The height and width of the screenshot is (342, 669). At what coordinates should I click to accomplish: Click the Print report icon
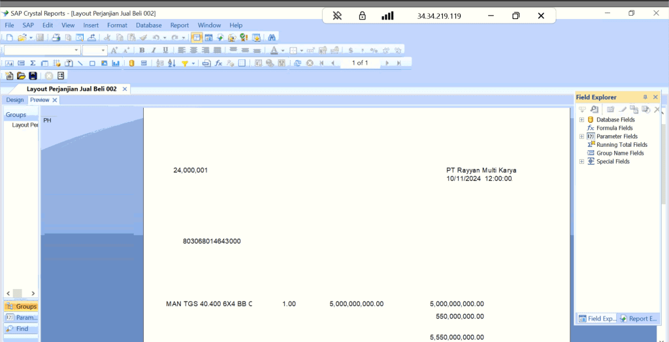point(56,37)
